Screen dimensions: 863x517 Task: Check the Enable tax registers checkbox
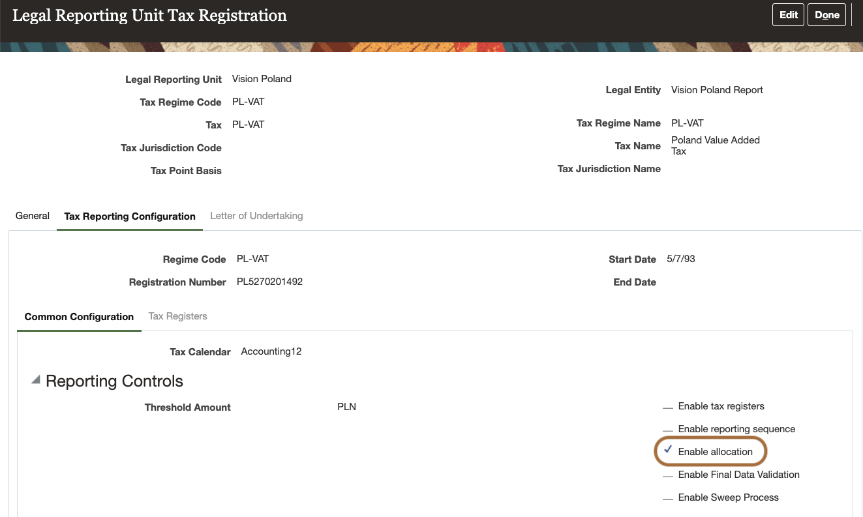[668, 406]
